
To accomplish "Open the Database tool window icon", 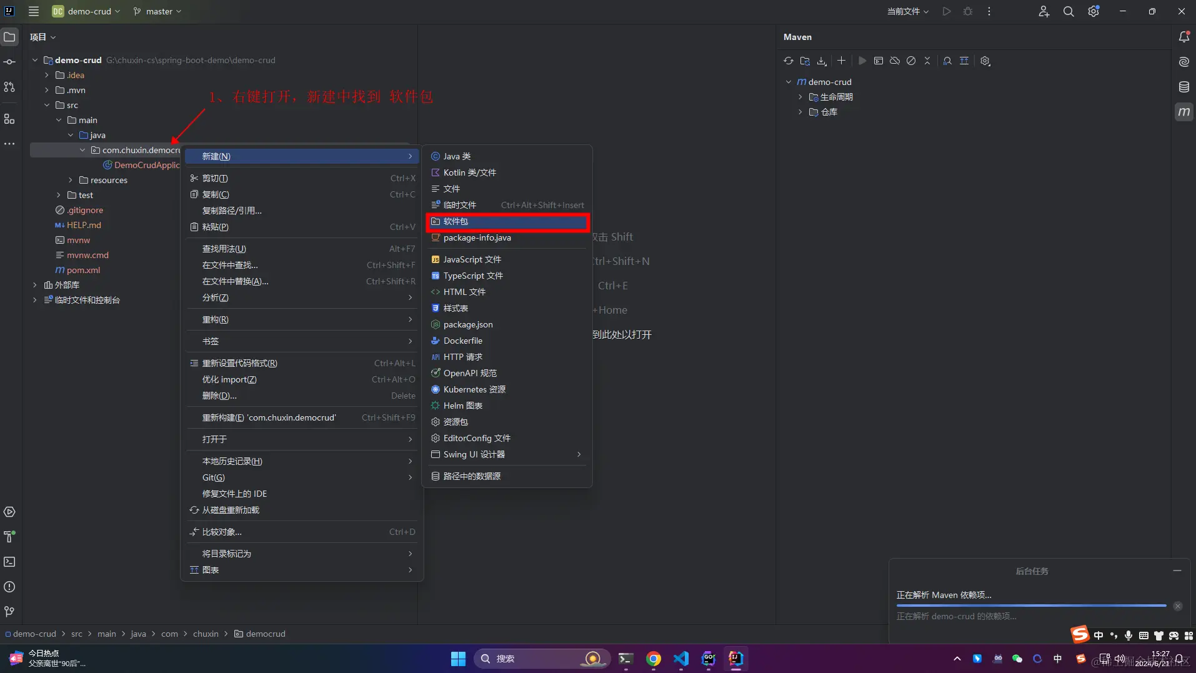I will (1184, 87).
